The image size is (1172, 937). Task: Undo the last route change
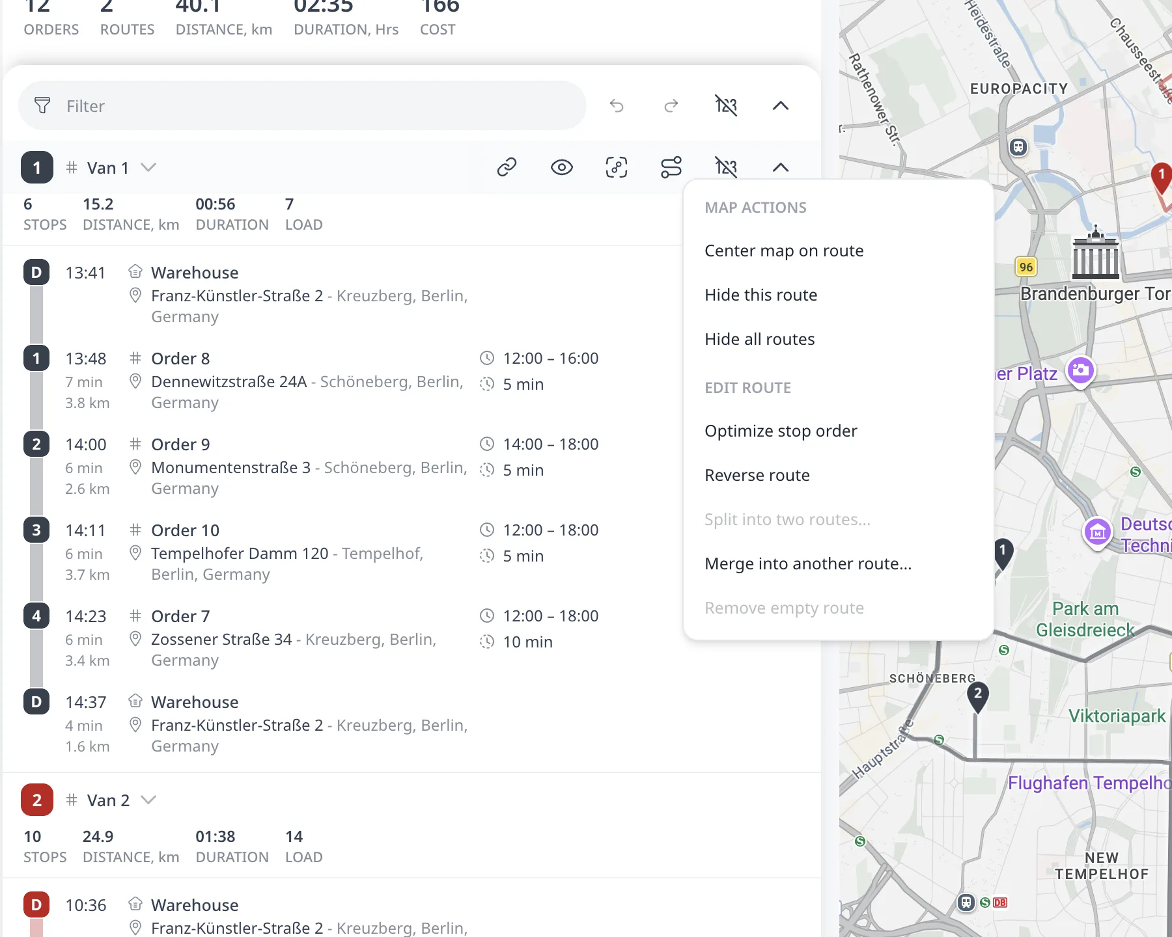[x=617, y=105]
